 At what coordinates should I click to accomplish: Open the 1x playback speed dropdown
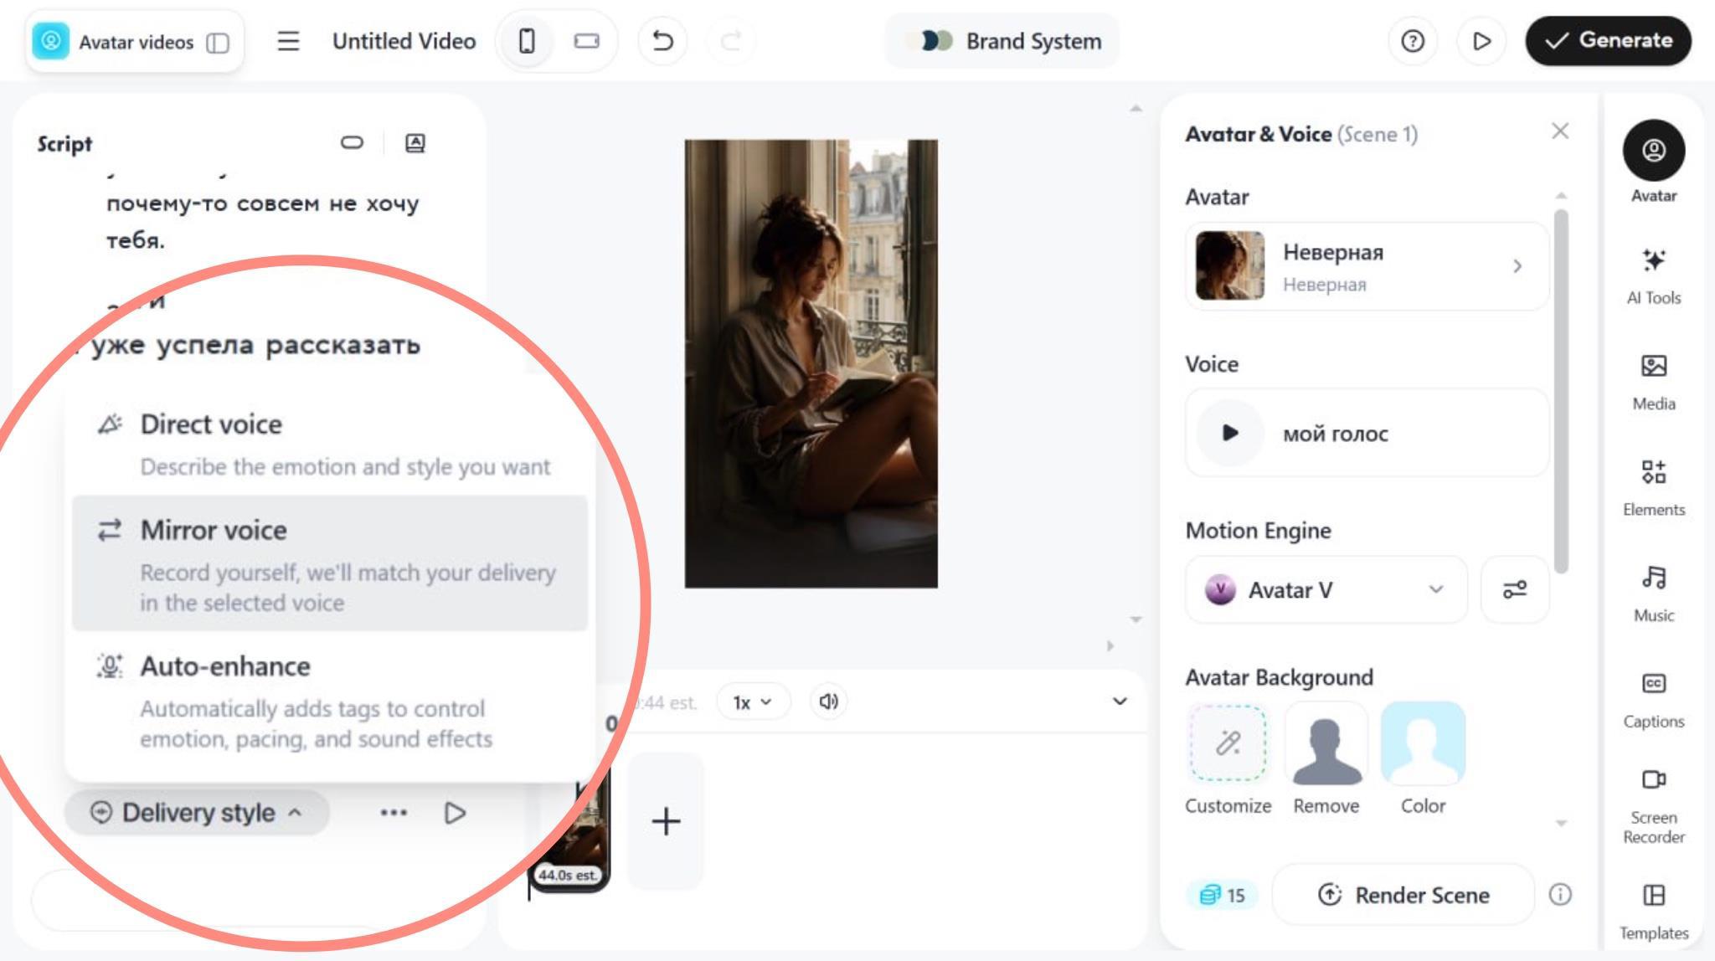752,702
